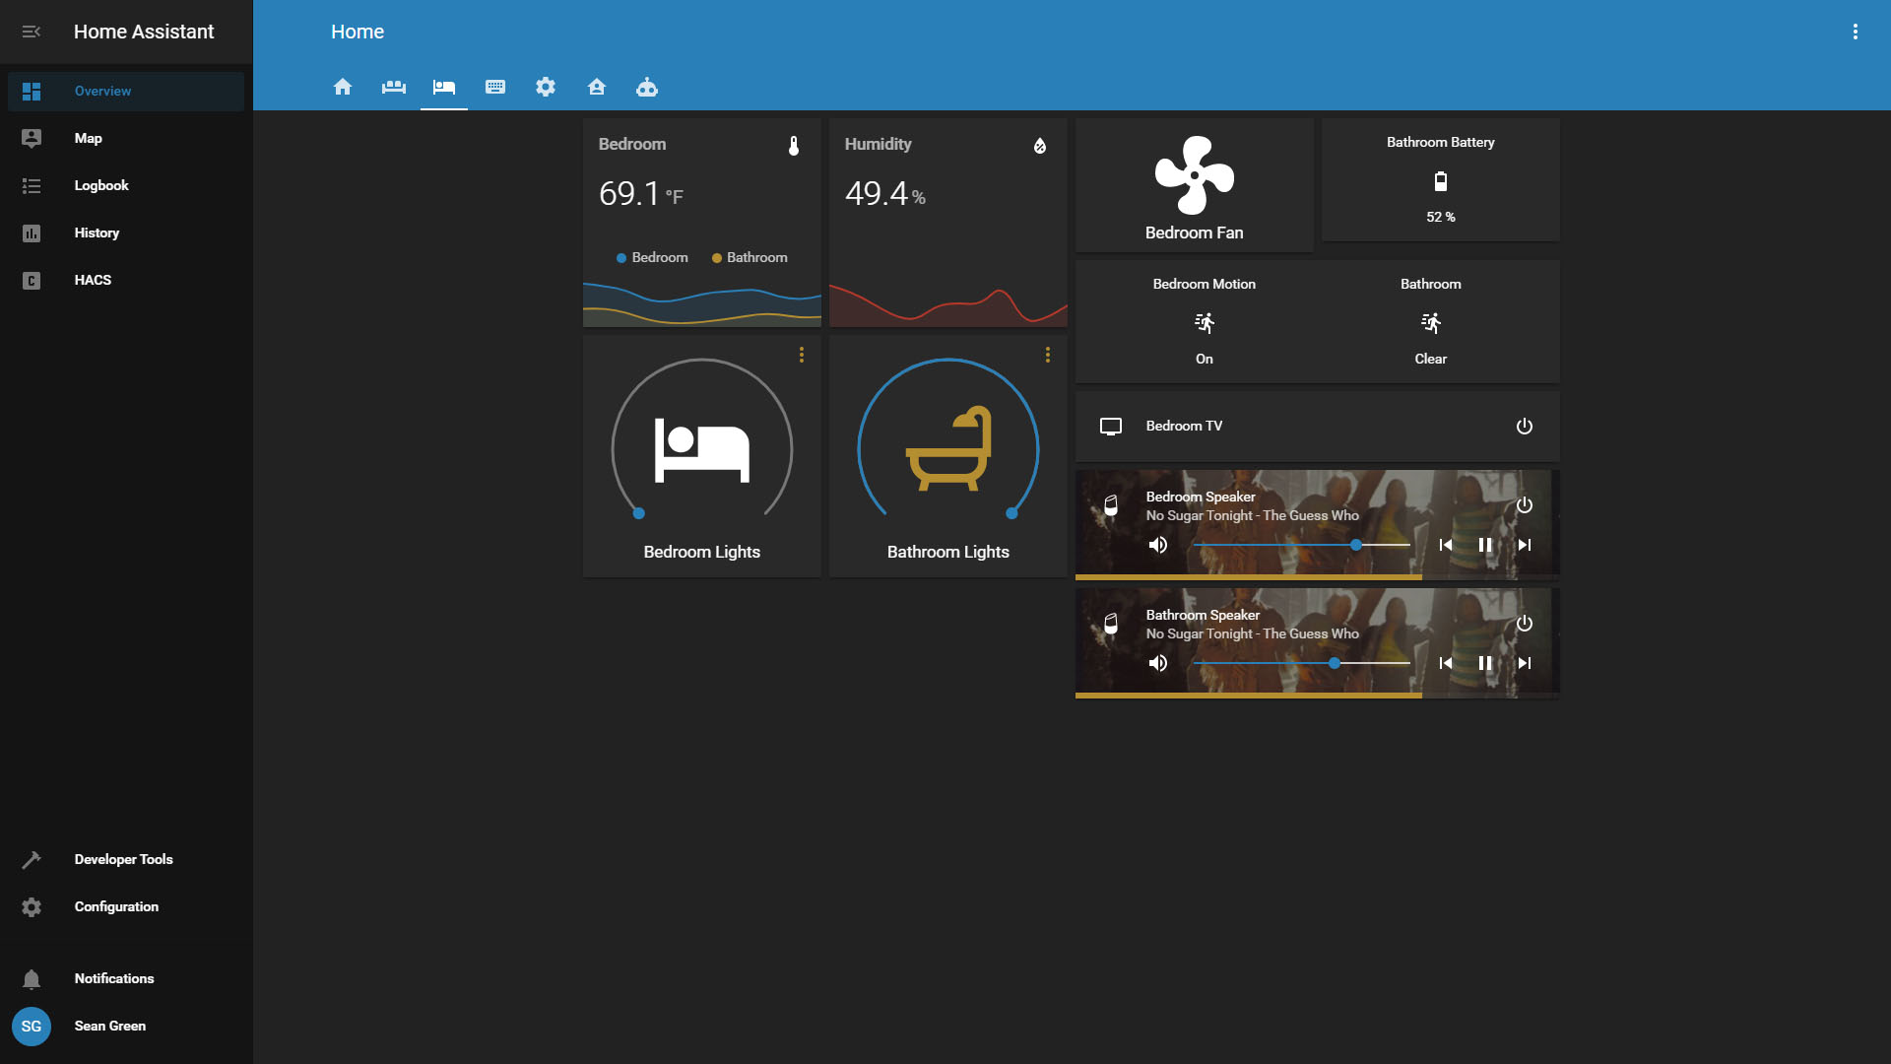1891x1064 pixels.
Task: Select the bed icon bedroom tab
Action: point(444,87)
